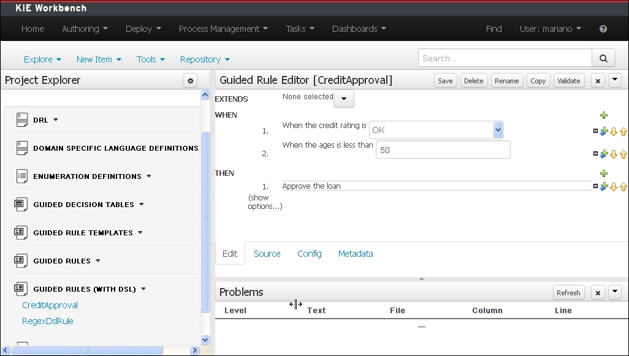This screenshot has width=629, height=356.
Task: Close the Problems panel
Action: pyautogui.click(x=598, y=293)
